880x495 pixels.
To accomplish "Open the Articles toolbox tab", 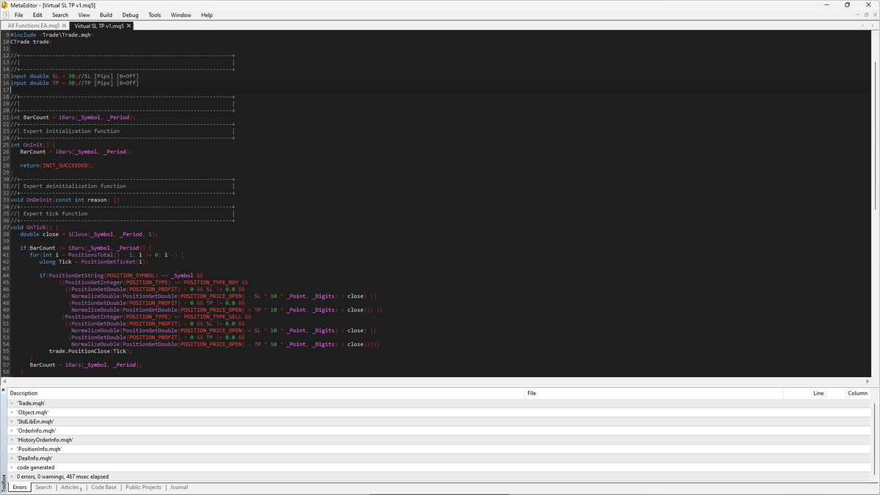I will pos(70,487).
